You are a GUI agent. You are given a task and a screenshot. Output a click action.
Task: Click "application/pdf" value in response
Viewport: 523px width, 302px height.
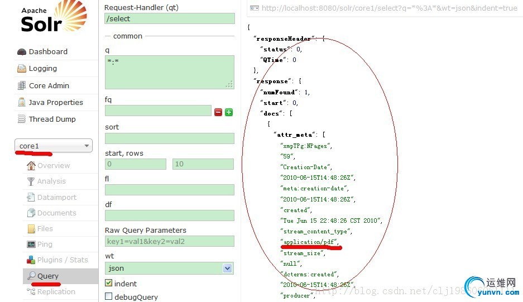[310, 242]
